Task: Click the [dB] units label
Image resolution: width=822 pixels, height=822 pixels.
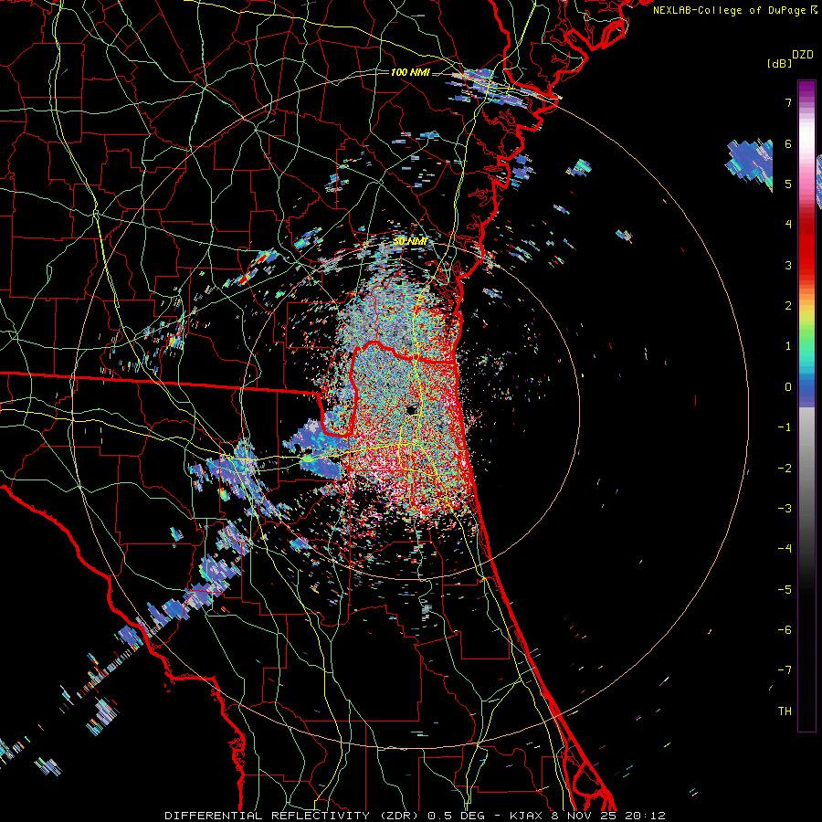Action: (x=780, y=63)
